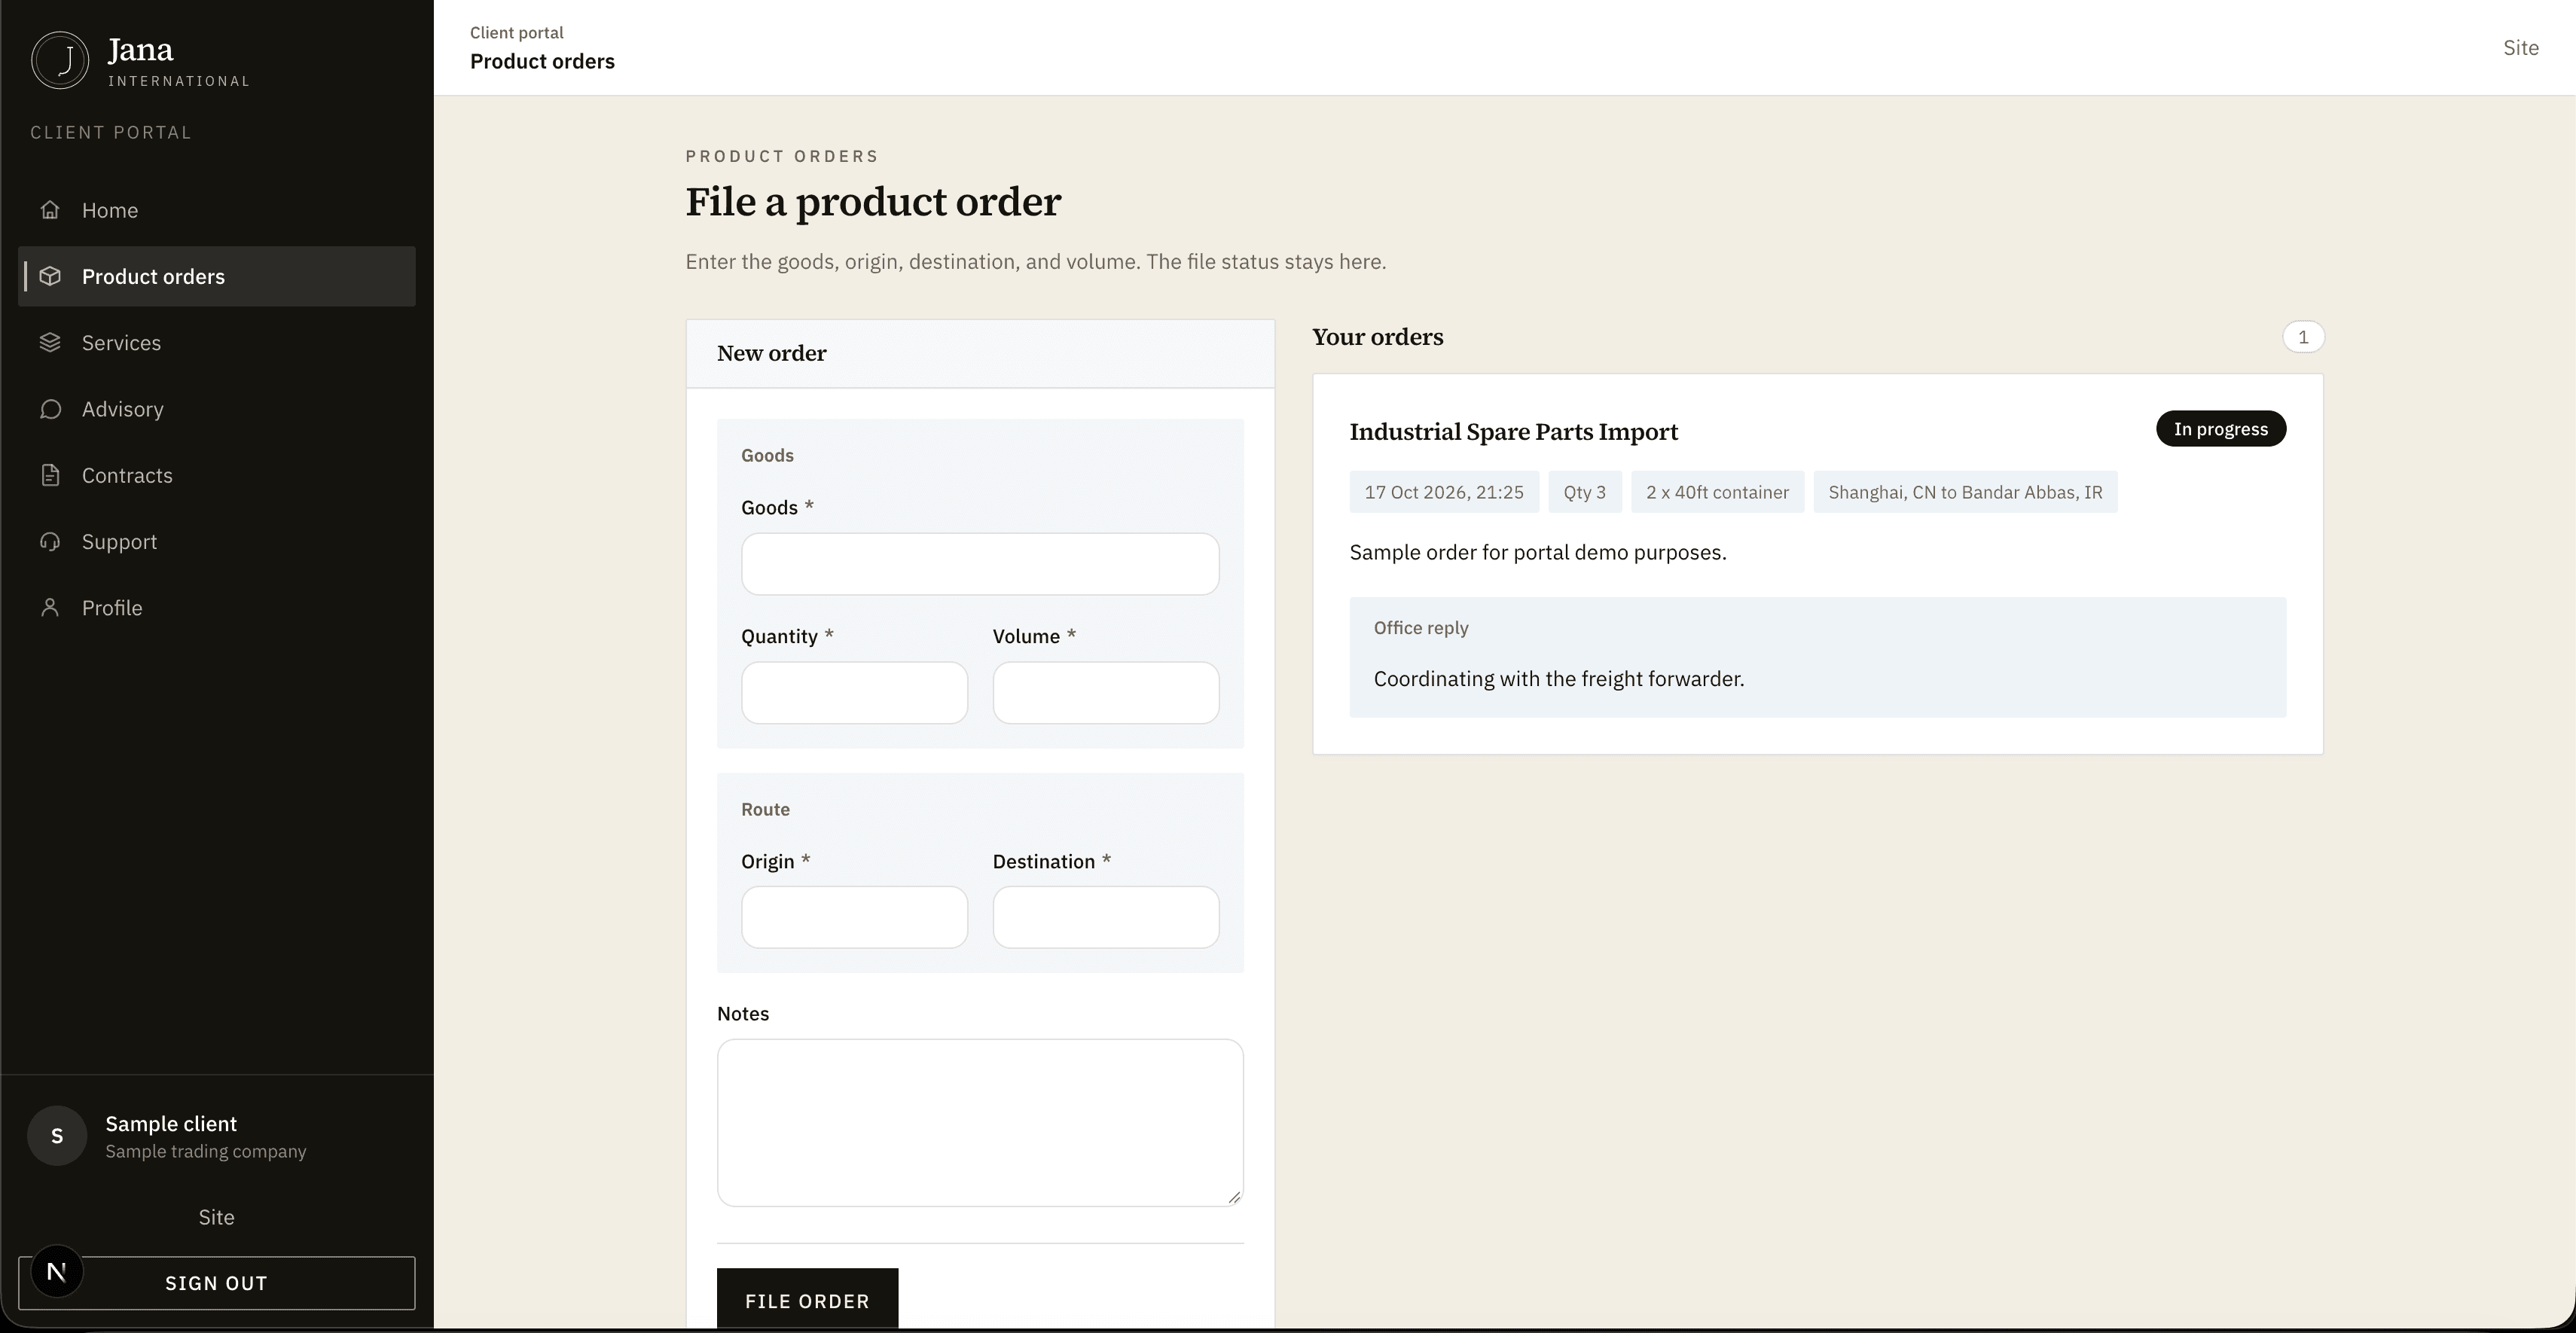Click the Sample client name
The height and width of the screenshot is (1333, 2576).
coord(171,1124)
